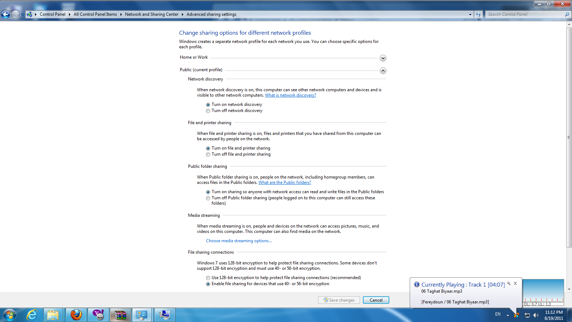The image size is (572, 322).
Task: Expand arrow after All Control Panel Items
Action: point(121,14)
